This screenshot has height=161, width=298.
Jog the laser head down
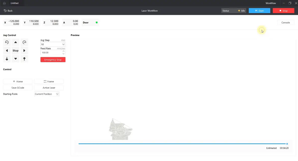pos(16,59)
